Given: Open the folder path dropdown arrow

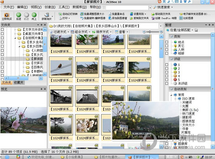Looking at the screenshot, I should click(161, 26).
